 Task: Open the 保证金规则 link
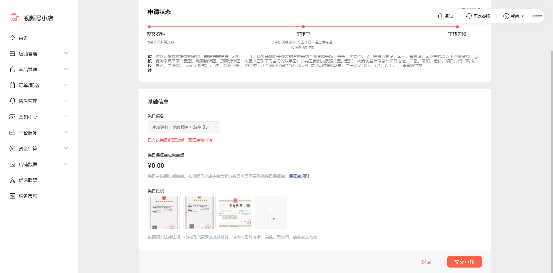click(299, 176)
